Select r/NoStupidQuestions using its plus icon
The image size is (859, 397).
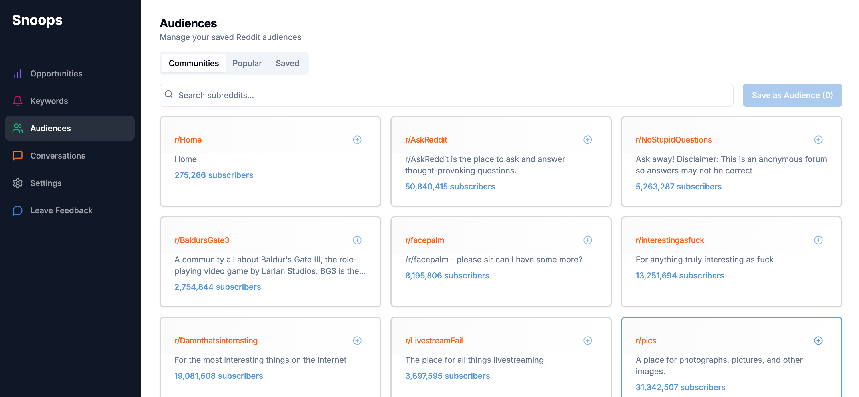click(818, 140)
